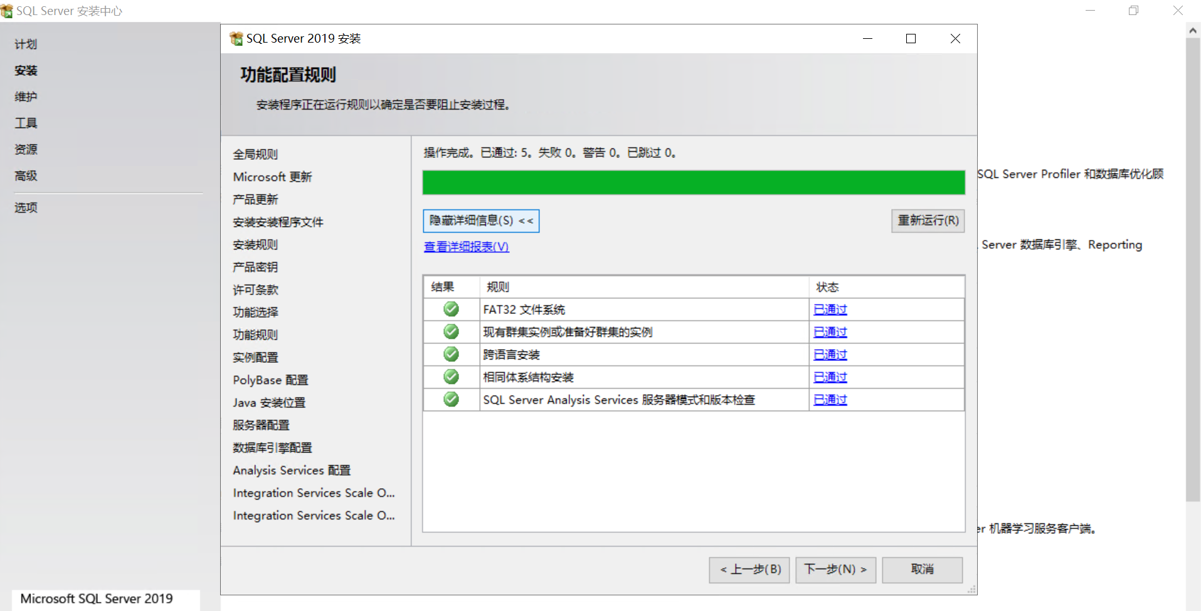Click the Analysis Services 服务器模式和版本检查 rule name
The width and height of the screenshot is (1201, 611).
(619, 400)
